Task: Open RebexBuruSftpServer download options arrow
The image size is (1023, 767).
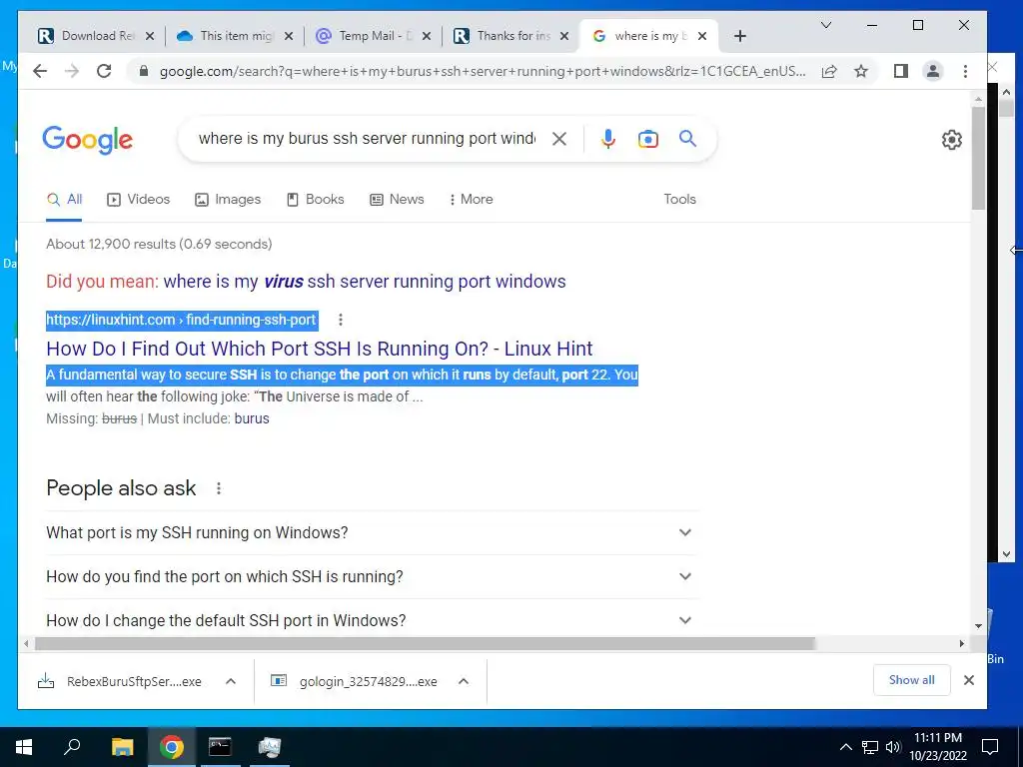Action: click(x=231, y=681)
